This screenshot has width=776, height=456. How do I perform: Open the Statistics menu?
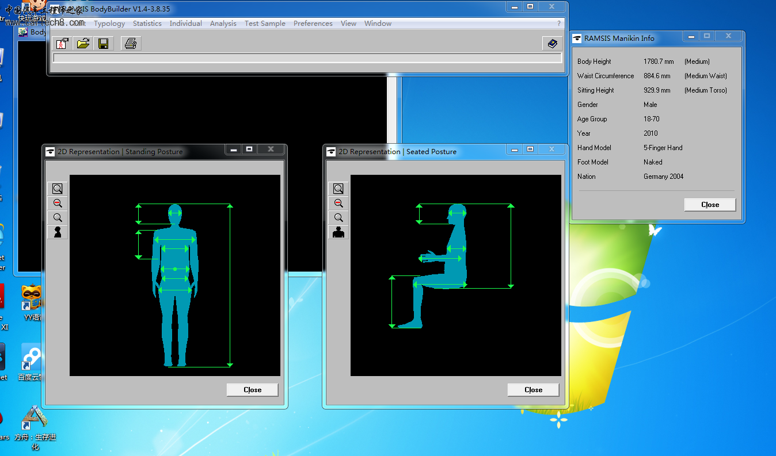pos(147,24)
